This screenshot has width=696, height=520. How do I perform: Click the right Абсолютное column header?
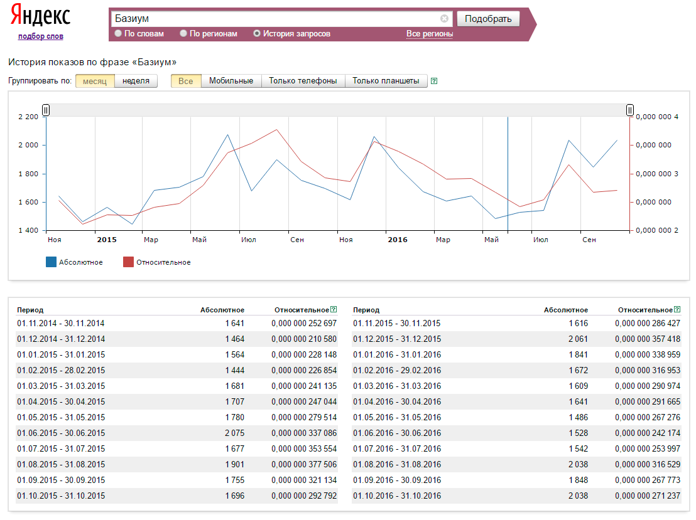pos(566,310)
